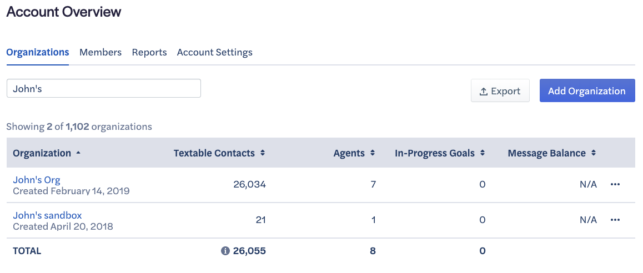Open the John's Org link
The width and height of the screenshot is (643, 273).
click(x=37, y=180)
